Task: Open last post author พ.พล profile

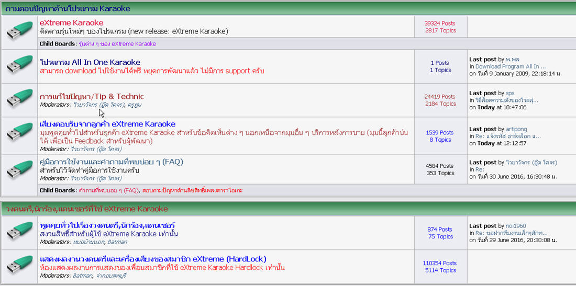Action: click(x=513, y=60)
